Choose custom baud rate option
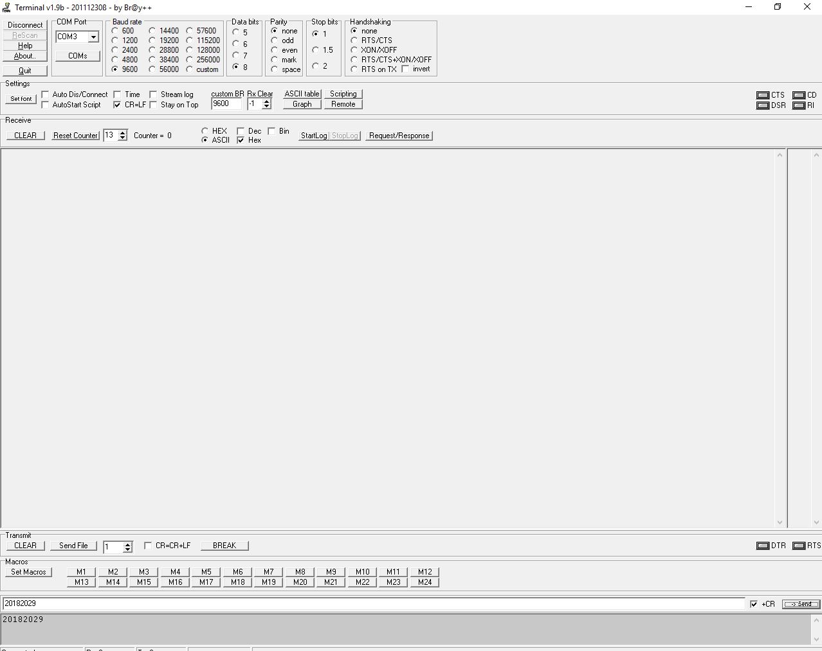This screenshot has height=651, width=822. coord(190,69)
